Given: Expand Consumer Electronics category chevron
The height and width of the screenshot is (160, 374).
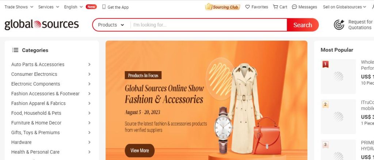Looking at the screenshot, I should point(89,74).
